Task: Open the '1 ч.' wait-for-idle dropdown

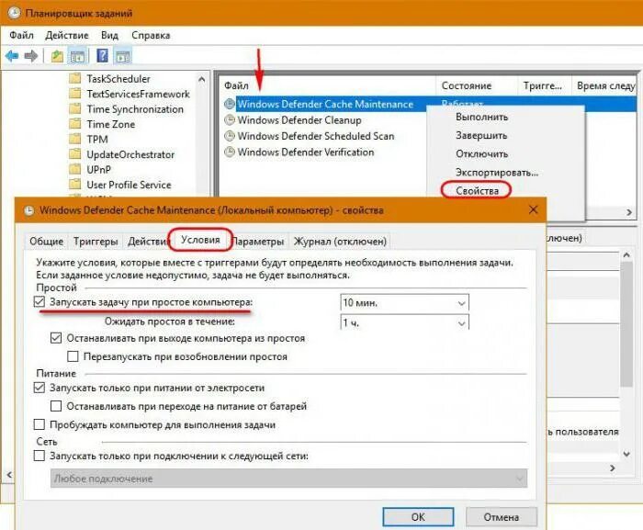Action: 404,322
